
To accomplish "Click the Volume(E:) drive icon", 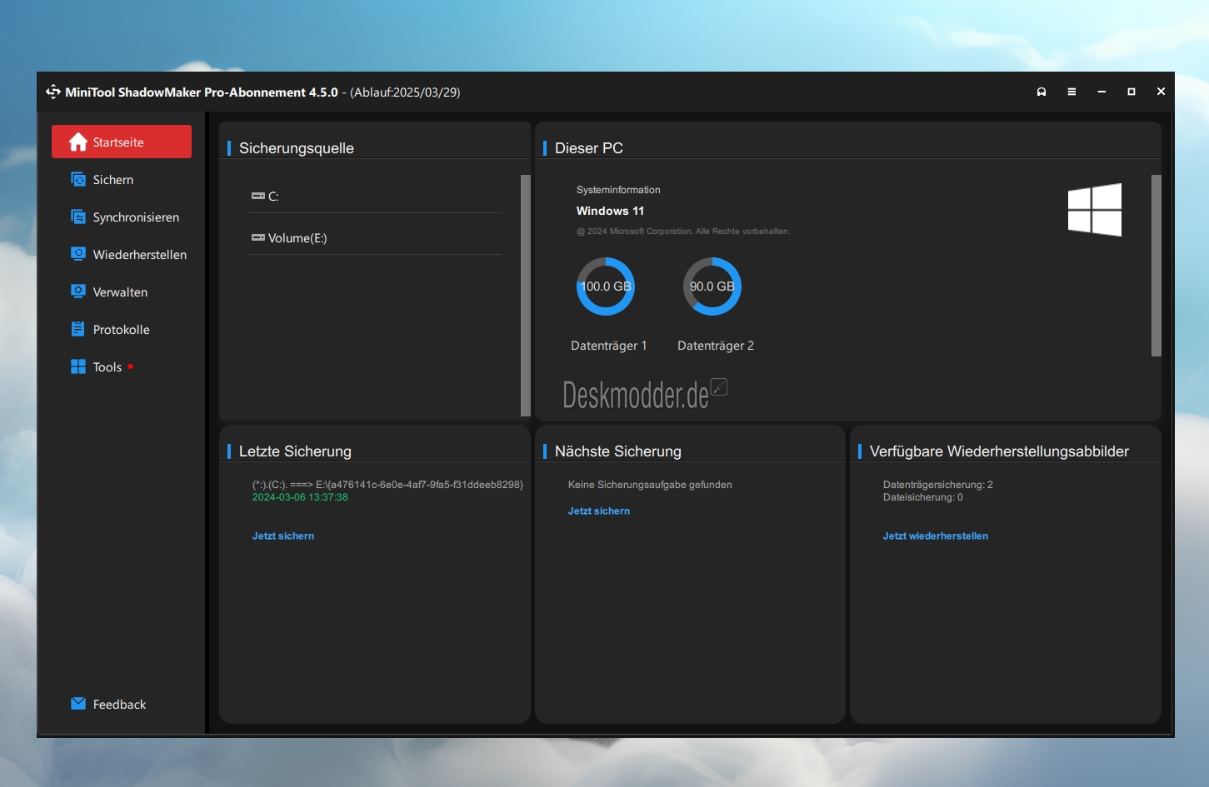I will coord(258,238).
